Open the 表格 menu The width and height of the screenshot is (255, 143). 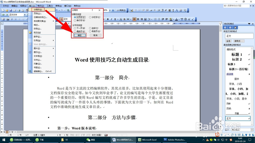click(x=59, y=6)
